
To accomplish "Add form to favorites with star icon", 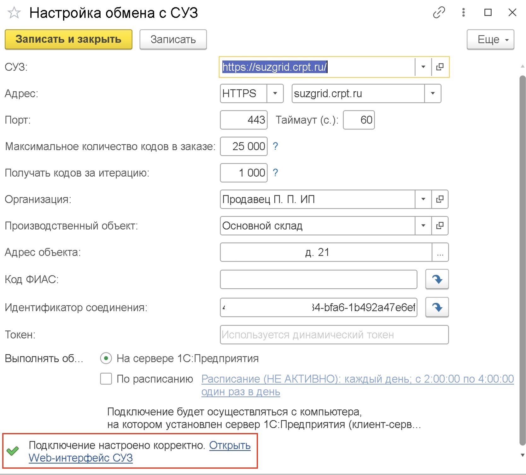I will (14, 13).
